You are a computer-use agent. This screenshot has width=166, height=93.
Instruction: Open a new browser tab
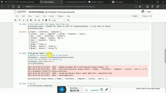pos(137,2)
